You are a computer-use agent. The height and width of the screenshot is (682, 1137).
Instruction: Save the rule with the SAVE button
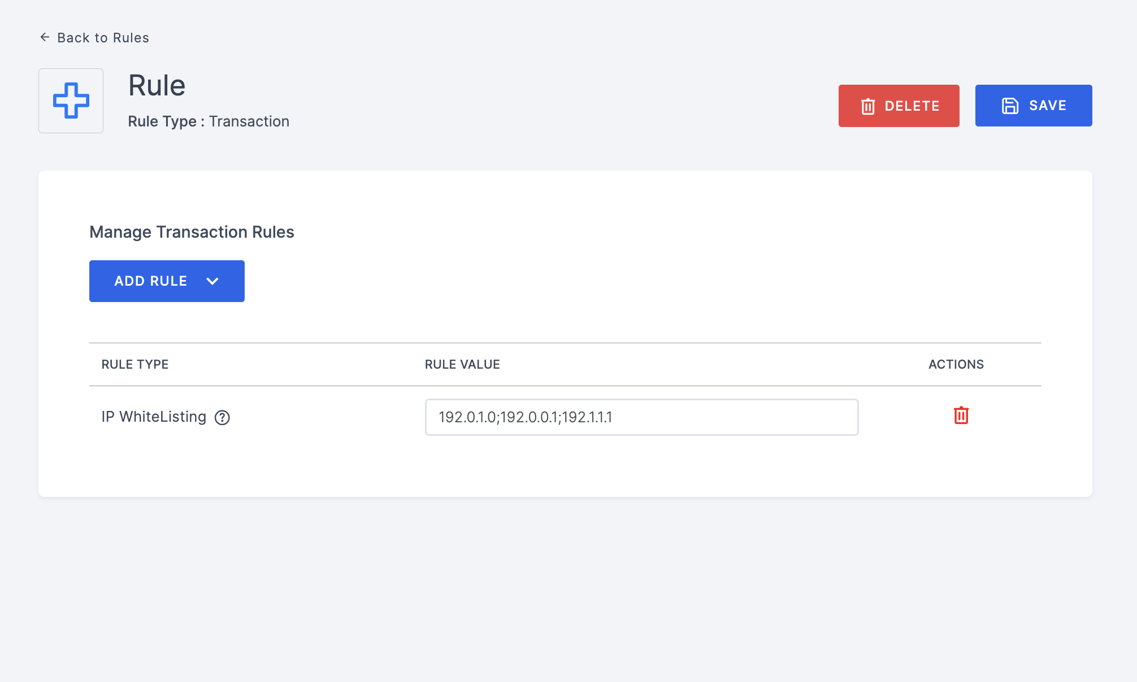(1033, 106)
